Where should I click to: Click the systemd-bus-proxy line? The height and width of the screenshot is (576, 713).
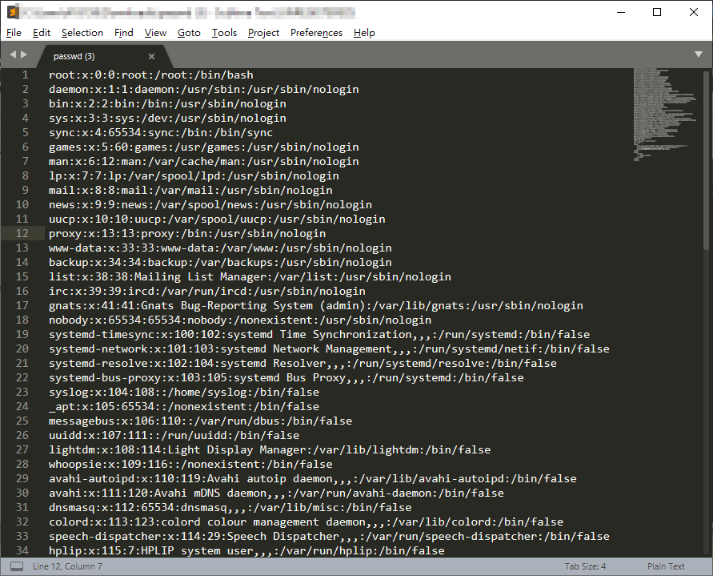point(286,377)
